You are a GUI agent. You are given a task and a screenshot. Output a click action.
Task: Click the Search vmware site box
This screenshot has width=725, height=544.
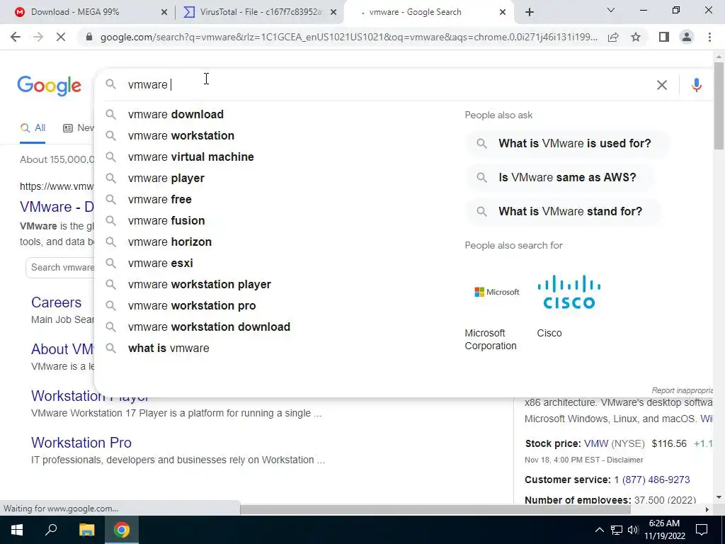click(60, 267)
